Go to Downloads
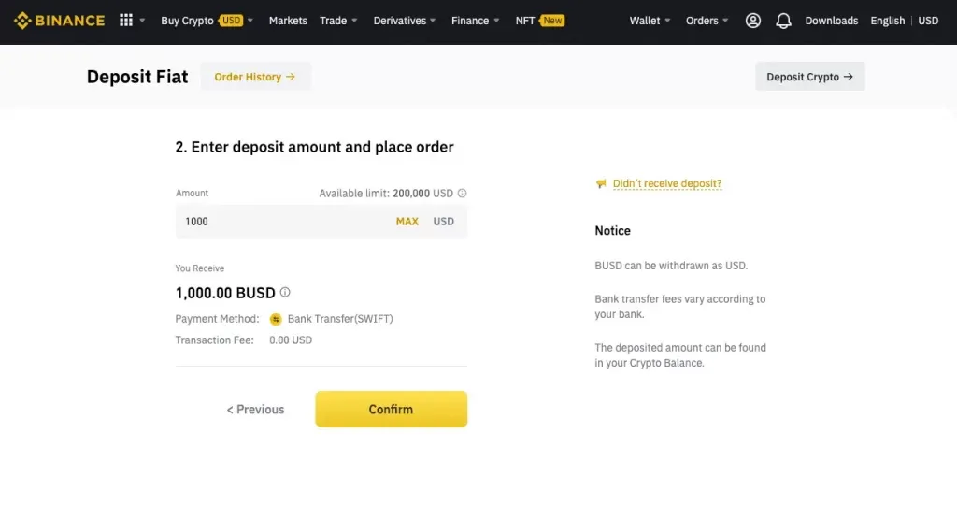The width and height of the screenshot is (957, 521). pyautogui.click(x=831, y=21)
